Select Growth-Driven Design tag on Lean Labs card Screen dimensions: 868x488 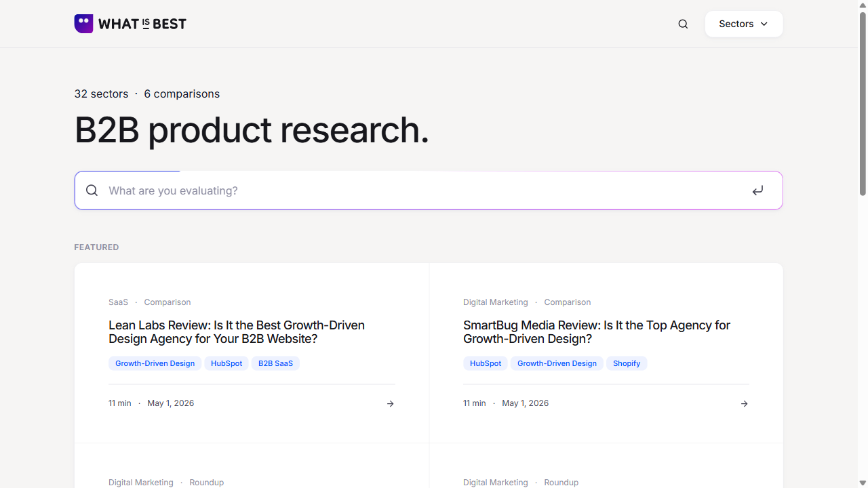(x=155, y=363)
